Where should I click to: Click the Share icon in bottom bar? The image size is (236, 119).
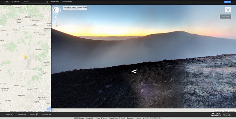[12, 115]
